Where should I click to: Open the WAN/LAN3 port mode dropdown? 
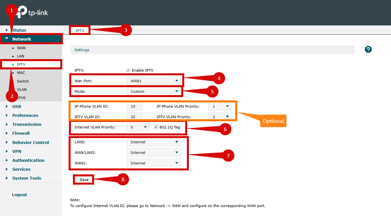(154, 153)
